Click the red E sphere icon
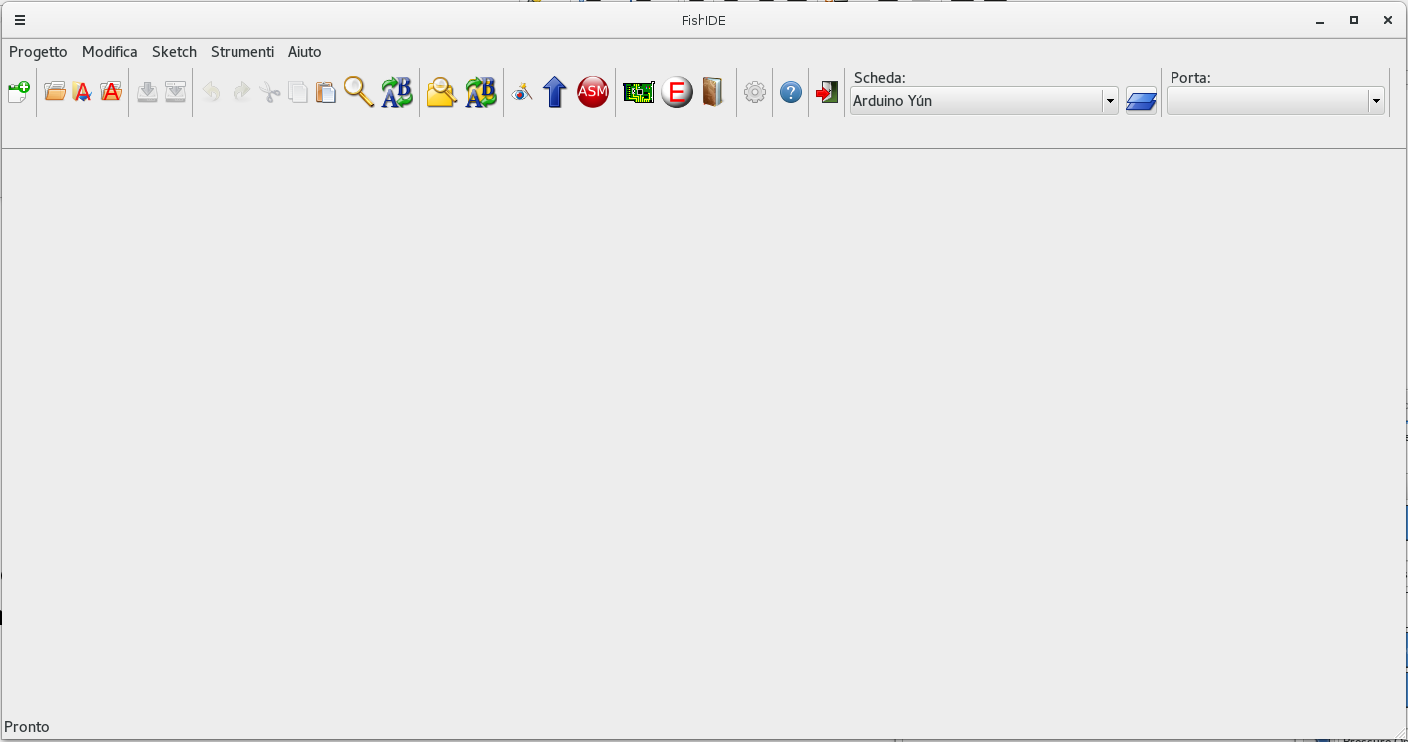The width and height of the screenshot is (1408, 742). coord(677,92)
